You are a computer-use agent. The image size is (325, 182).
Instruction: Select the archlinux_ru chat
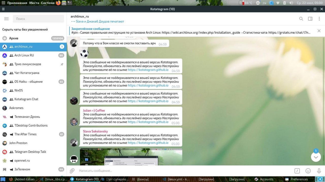pos(33,47)
